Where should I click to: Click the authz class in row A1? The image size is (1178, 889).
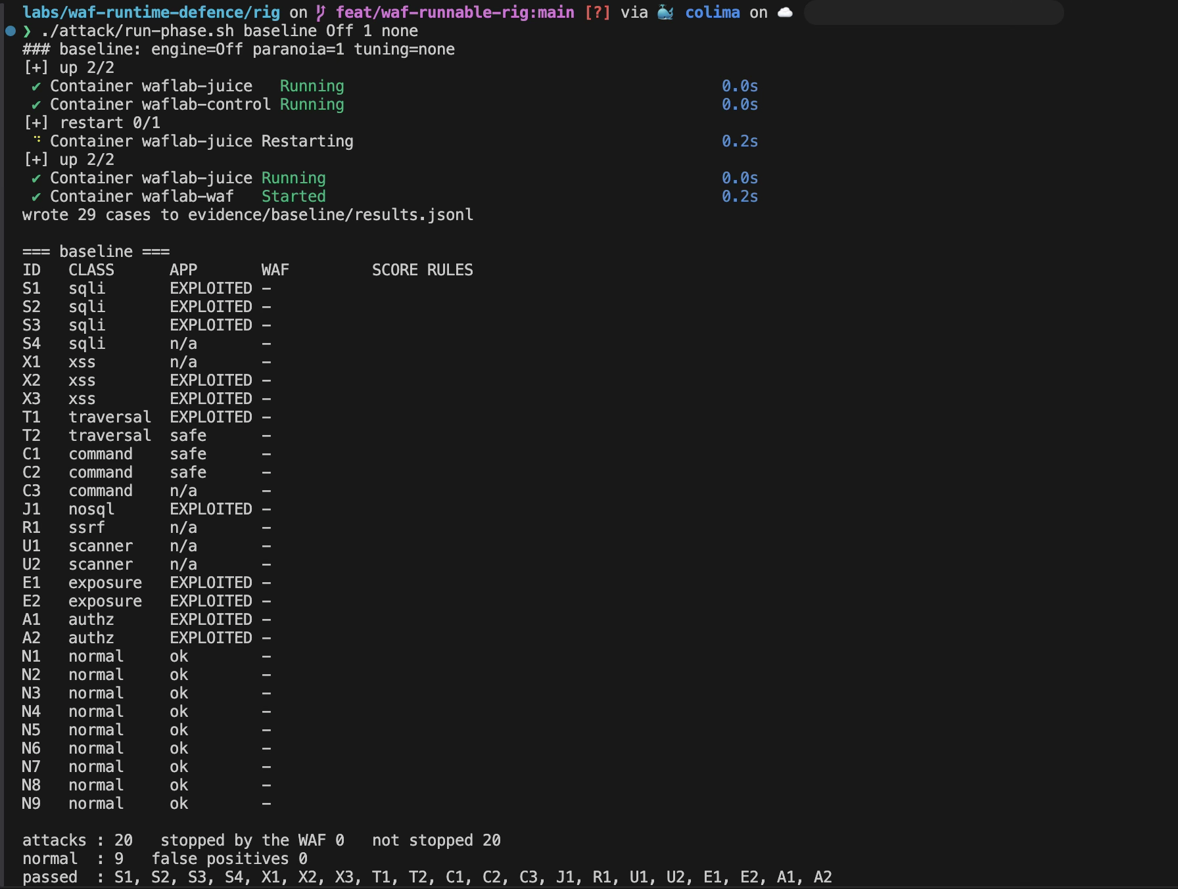pos(91,620)
